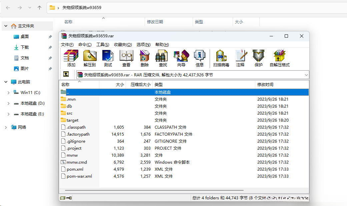This screenshot has width=347, height=206.
Task: Expand the local disk (E:) node
Action: coord(8,114)
